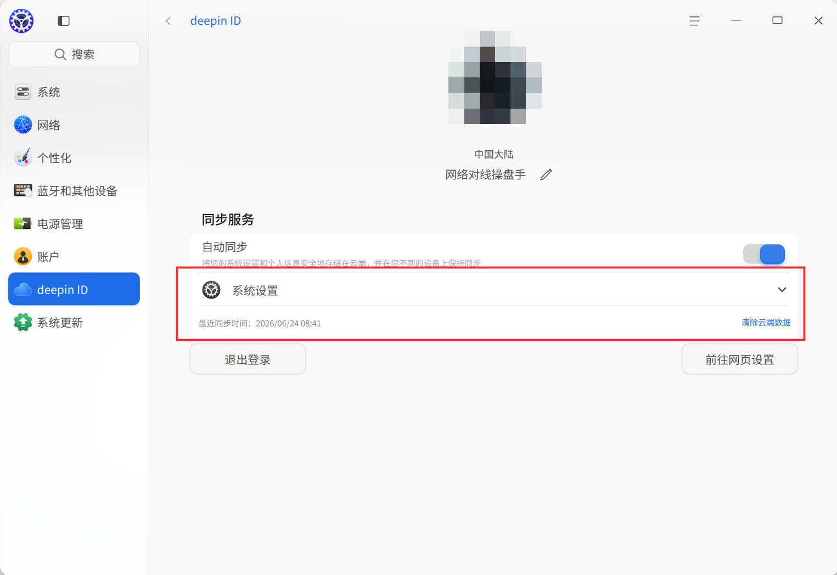Go back using the left arrow
The width and height of the screenshot is (837, 575).
(x=168, y=21)
